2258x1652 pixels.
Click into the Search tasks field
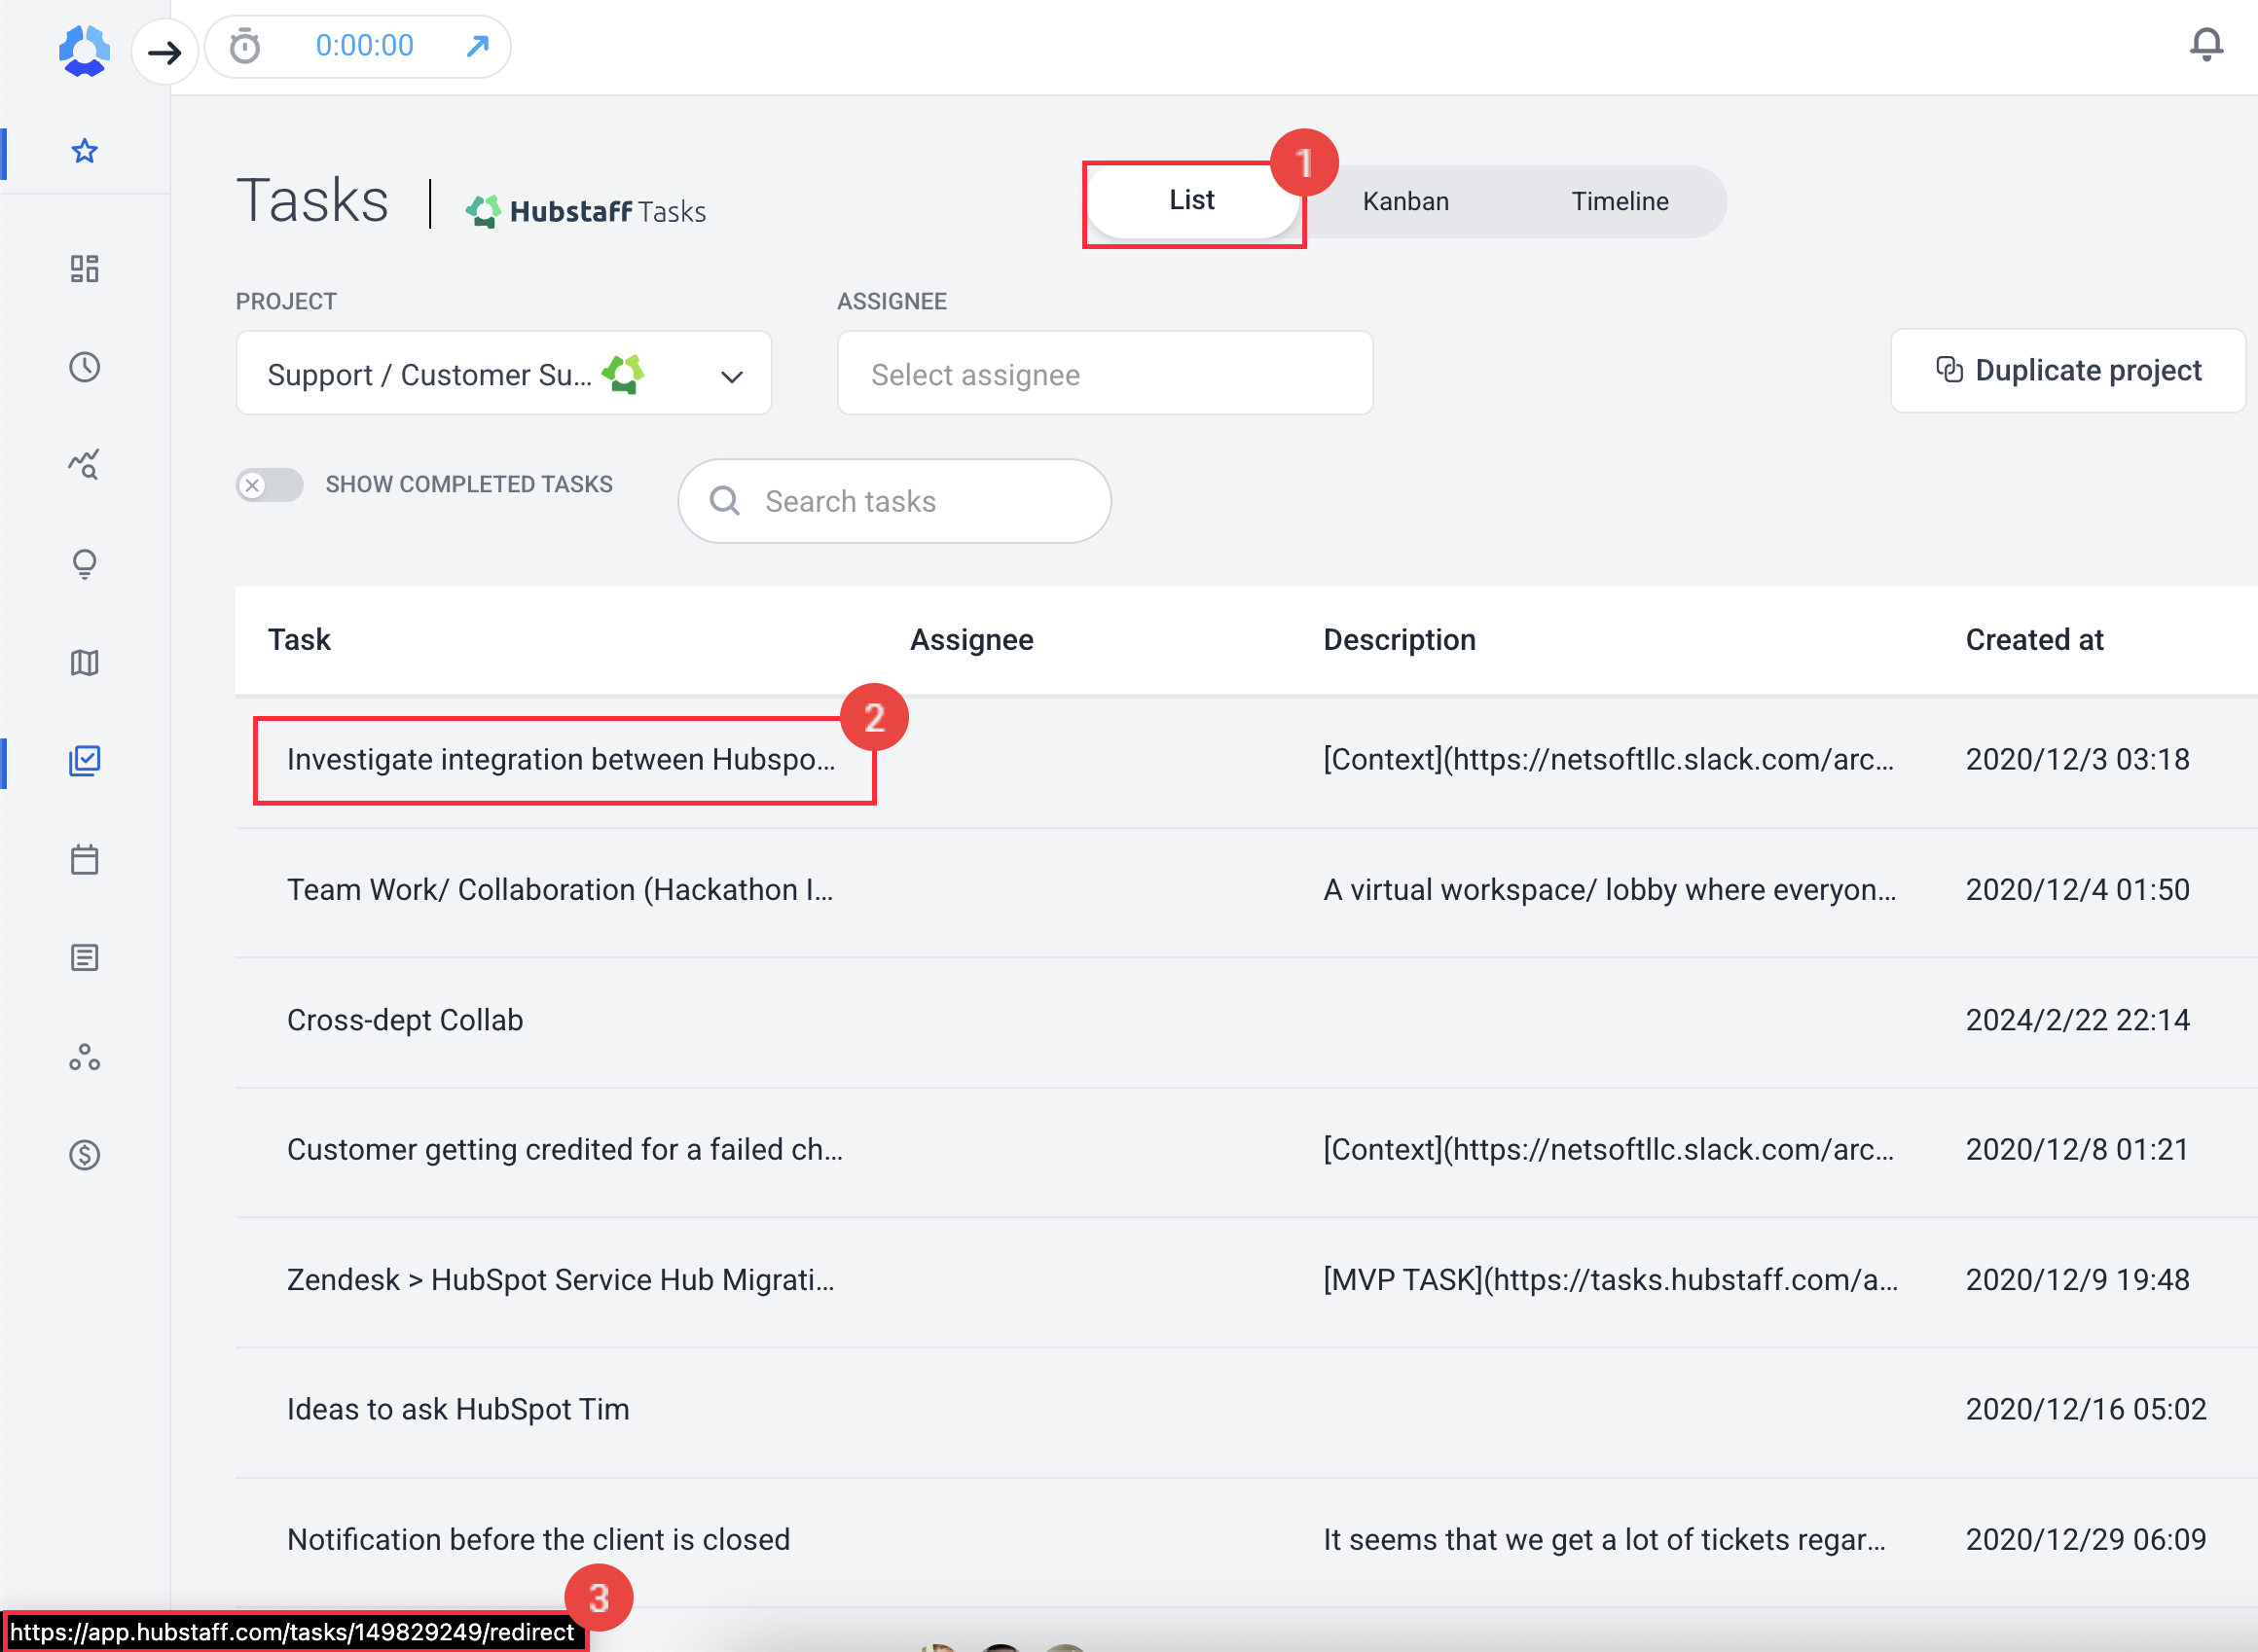894,501
